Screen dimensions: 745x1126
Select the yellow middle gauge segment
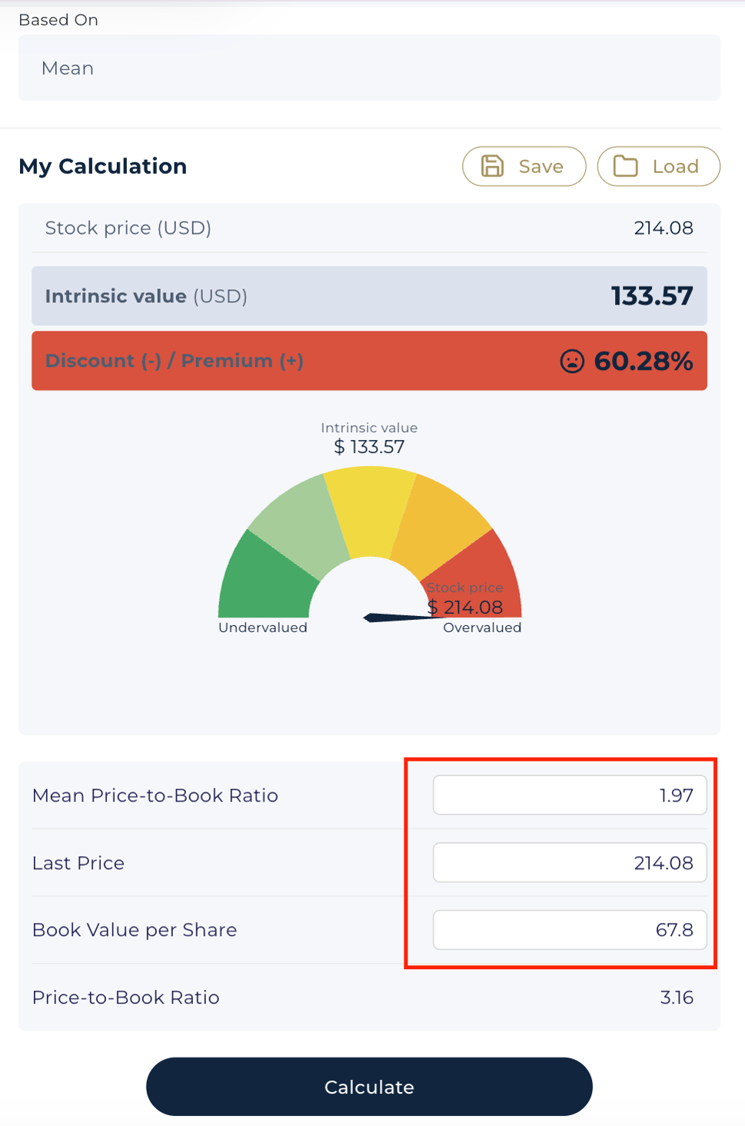(370, 508)
